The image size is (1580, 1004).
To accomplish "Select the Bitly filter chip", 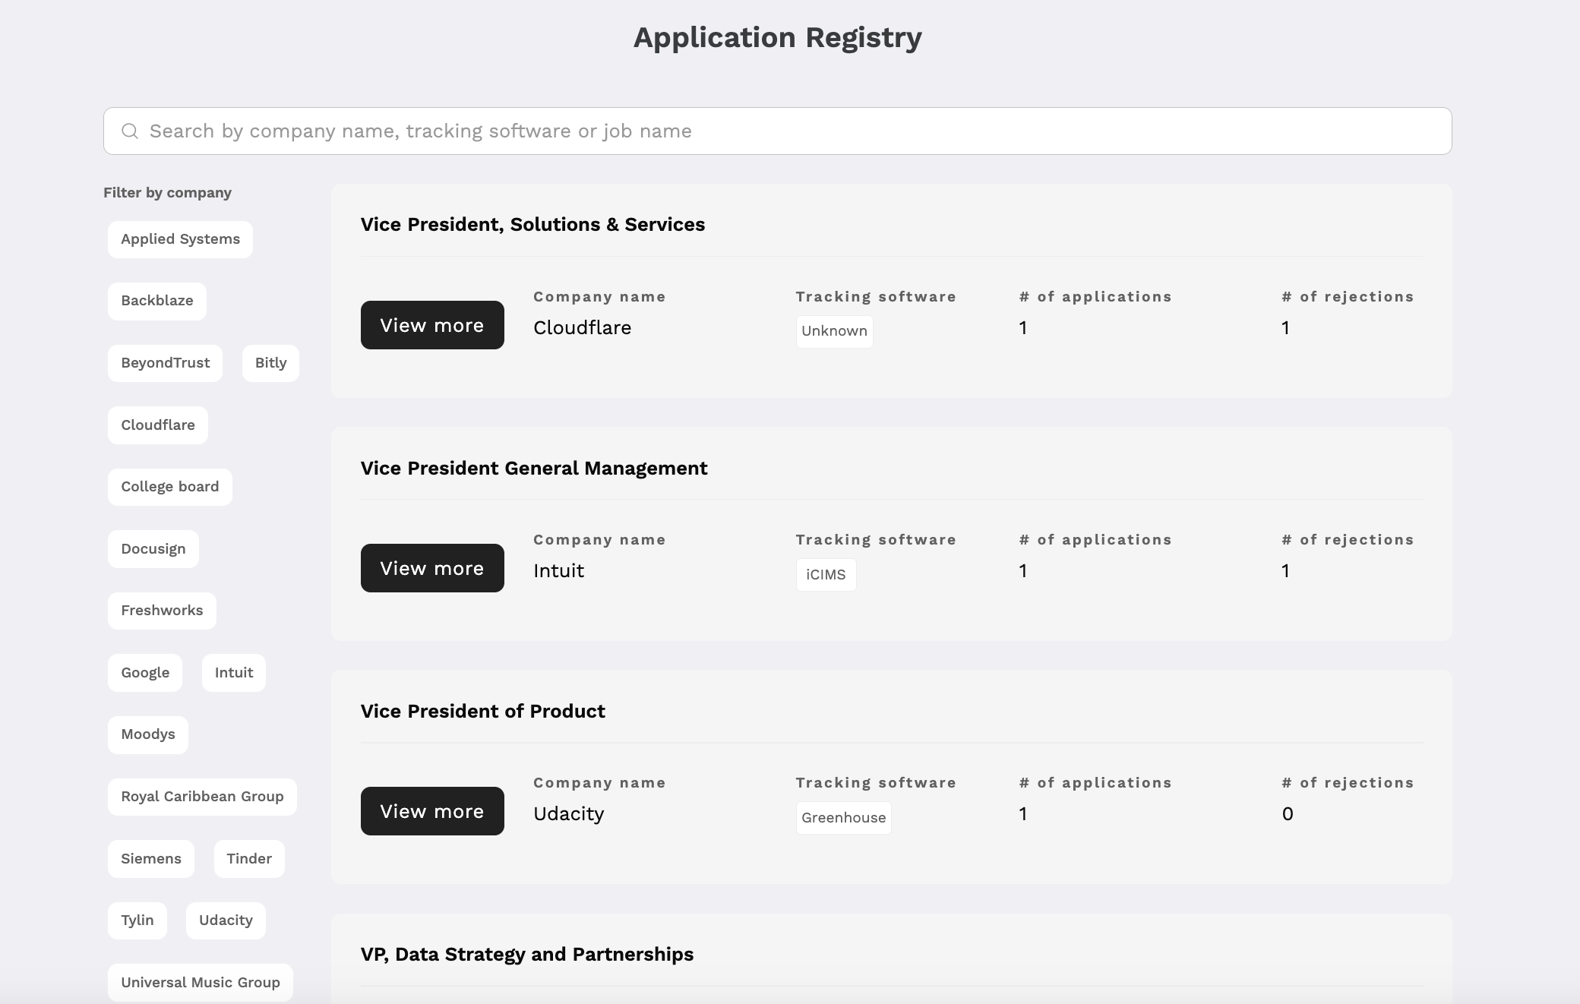I will point(270,363).
